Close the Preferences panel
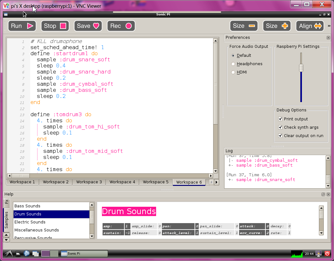 328,38
